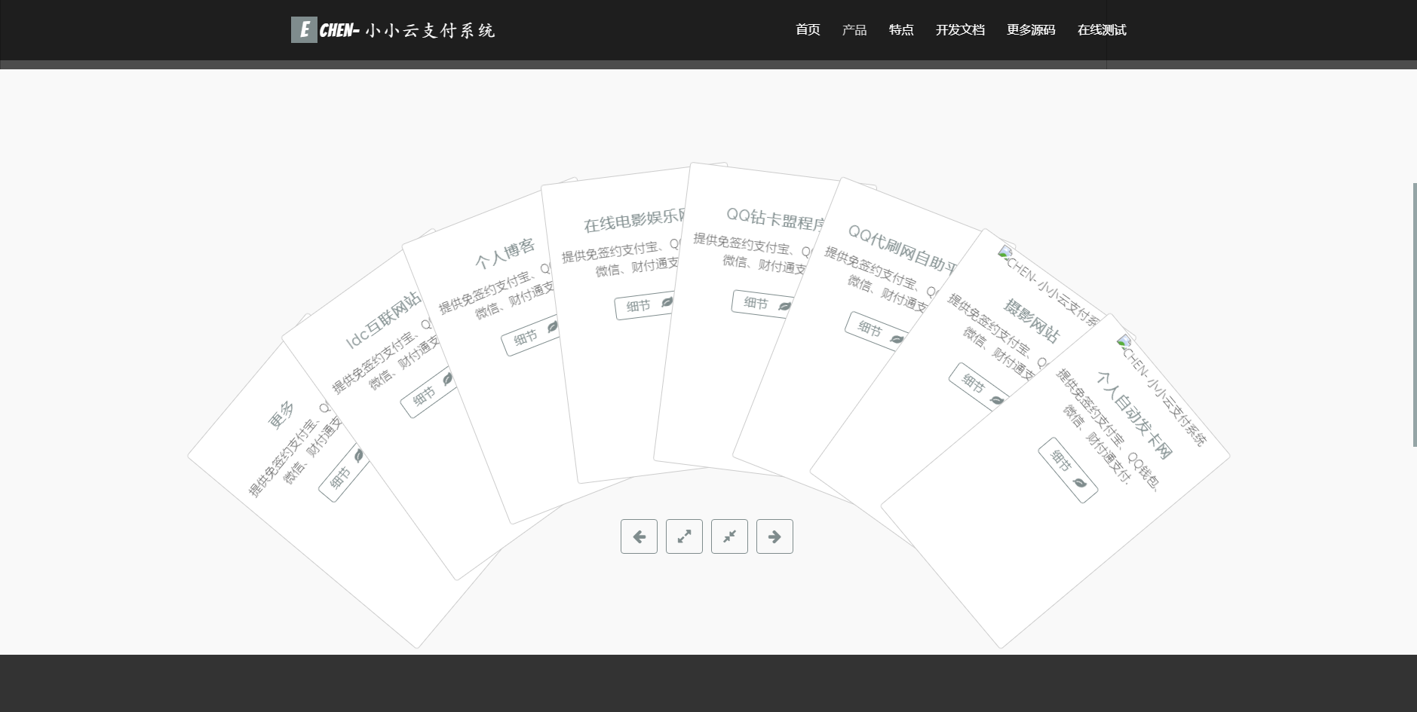The width and height of the screenshot is (1417, 712).
Task: Click the Idc互联网站 card title
Action: [x=385, y=319]
